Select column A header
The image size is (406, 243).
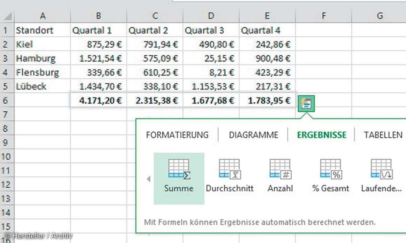pos(42,16)
